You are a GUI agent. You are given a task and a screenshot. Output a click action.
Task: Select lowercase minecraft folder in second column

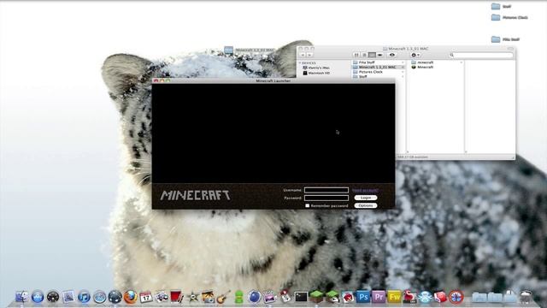click(436, 62)
